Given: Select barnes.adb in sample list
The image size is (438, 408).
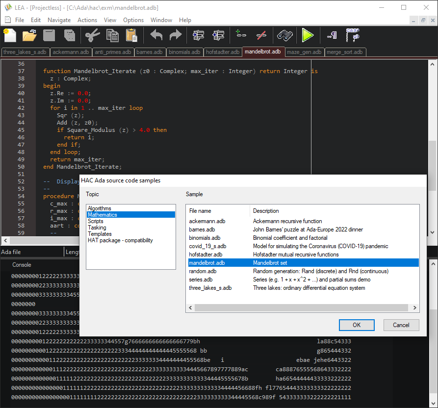Looking at the screenshot, I should (303, 229).
